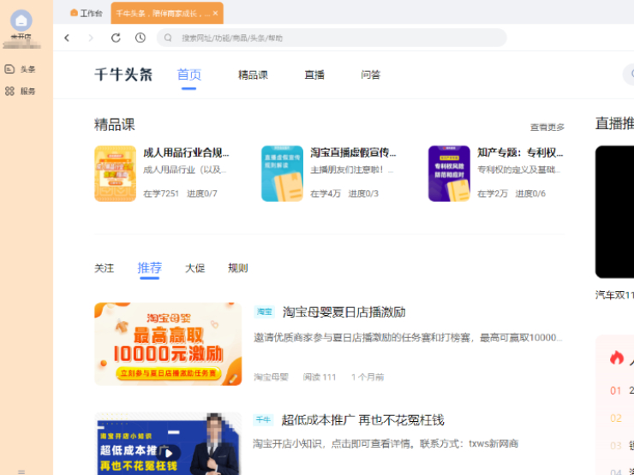Click 查看更多 in 精品课 section

pyautogui.click(x=547, y=128)
